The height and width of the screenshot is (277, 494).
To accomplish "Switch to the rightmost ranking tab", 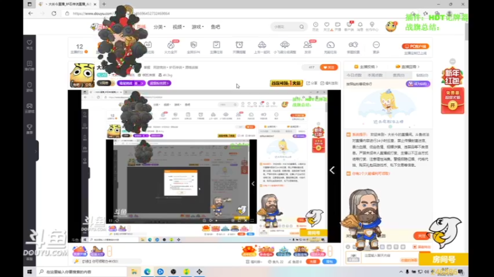I will pos(422,75).
